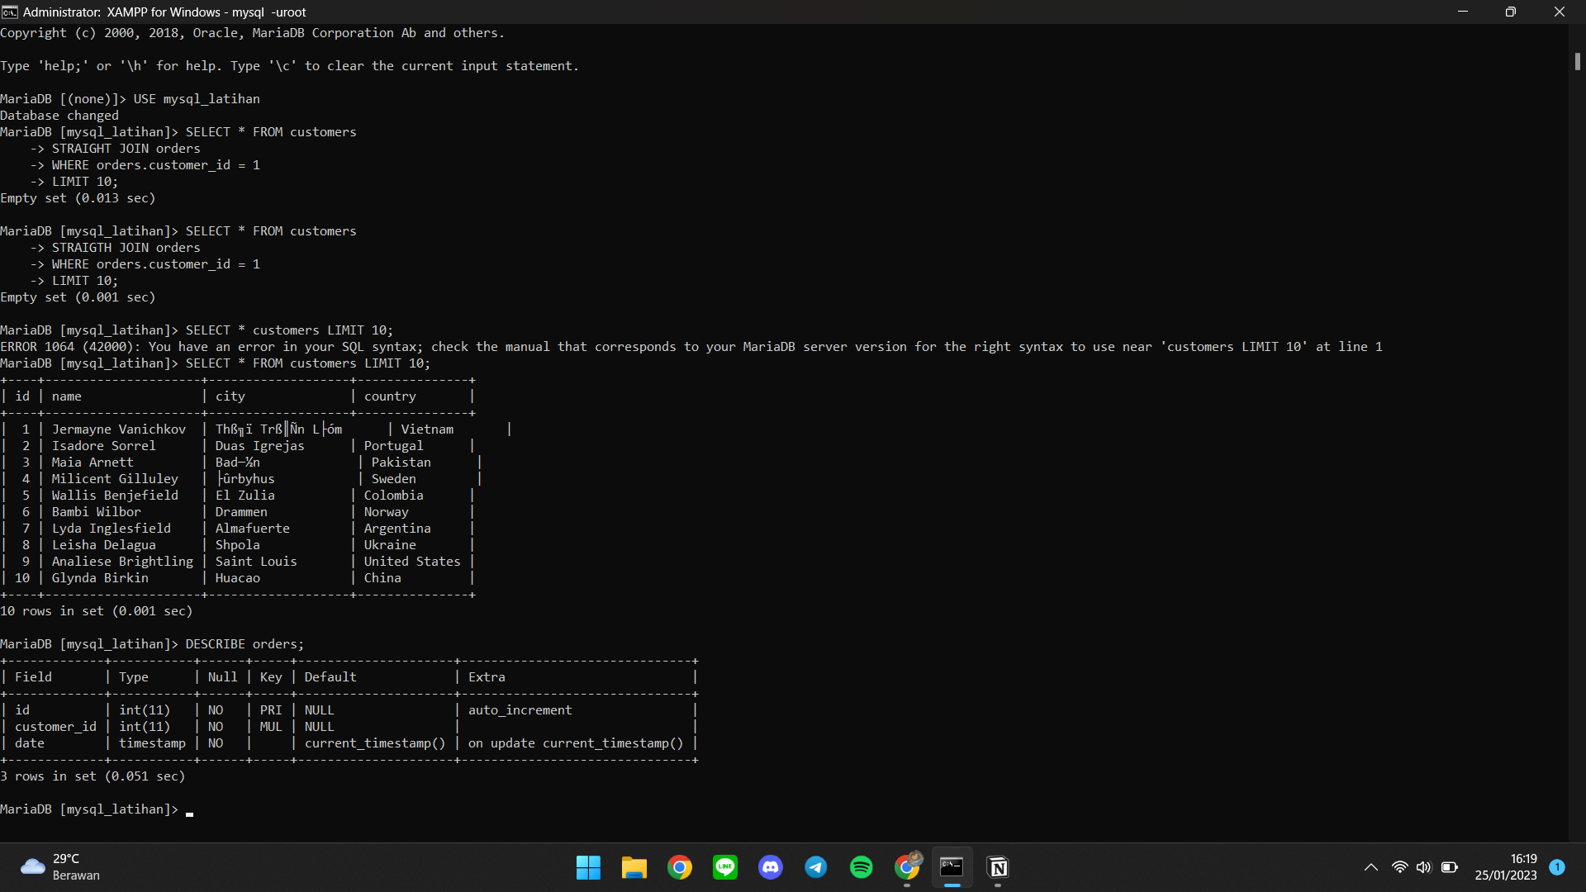Image resolution: width=1586 pixels, height=892 pixels.
Task: Open Telegram from the taskbar
Action: pos(816,867)
